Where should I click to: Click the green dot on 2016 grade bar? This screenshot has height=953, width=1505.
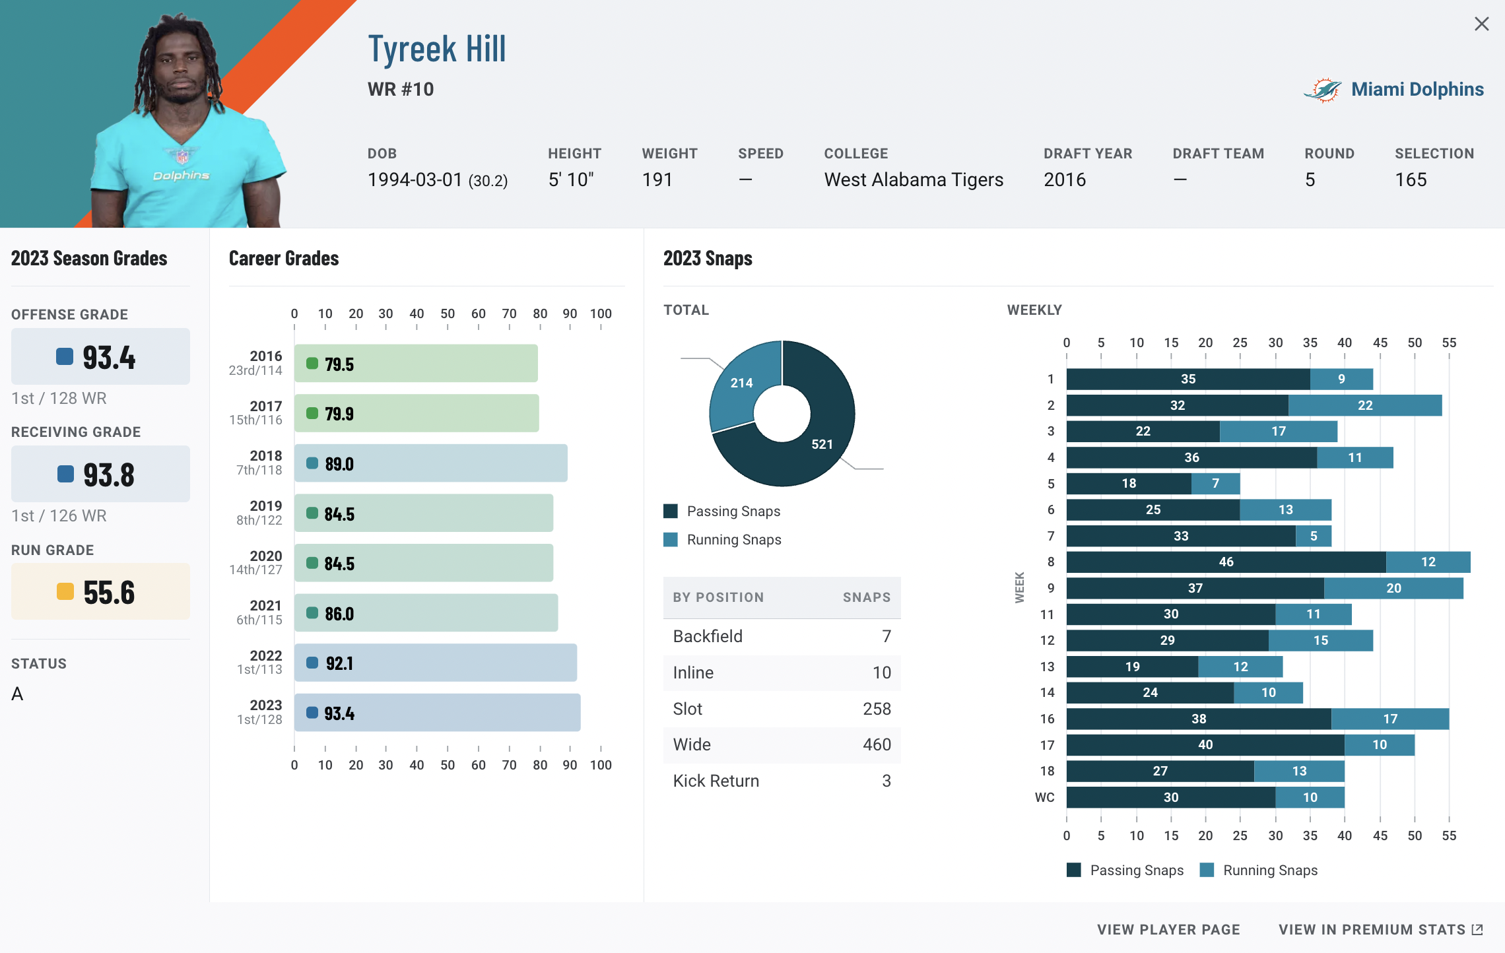click(x=312, y=364)
